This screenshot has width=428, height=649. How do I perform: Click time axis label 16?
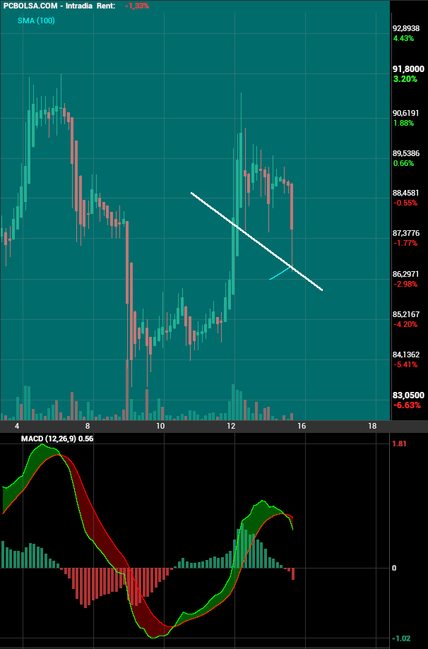tap(302, 426)
